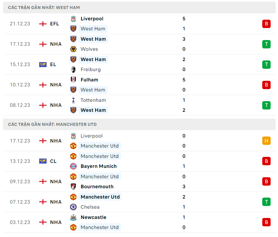
Task: Open the Bournemouth team link
Action: point(97,187)
